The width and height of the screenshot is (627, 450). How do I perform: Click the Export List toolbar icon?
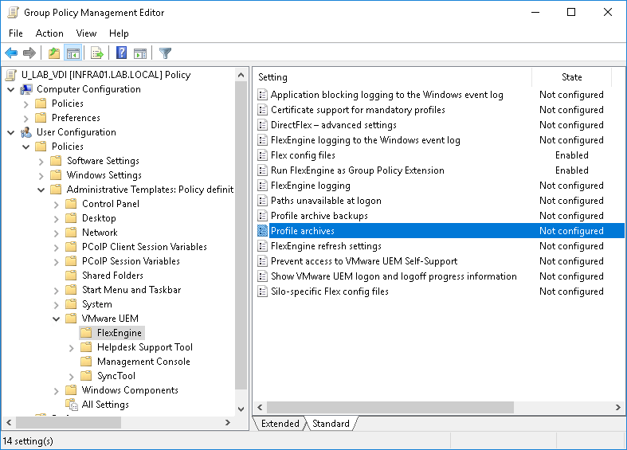click(x=96, y=53)
